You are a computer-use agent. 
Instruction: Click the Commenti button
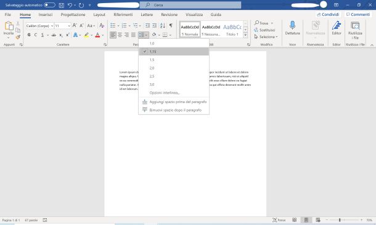pos(358,14)
